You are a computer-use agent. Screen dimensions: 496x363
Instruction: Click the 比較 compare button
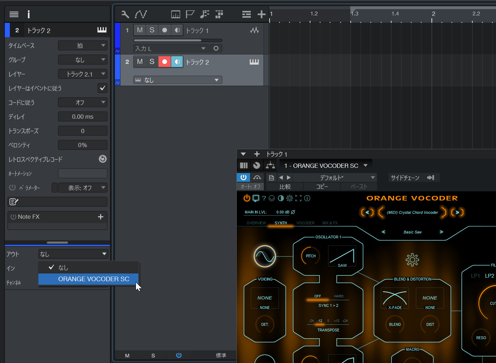(285, 187)
